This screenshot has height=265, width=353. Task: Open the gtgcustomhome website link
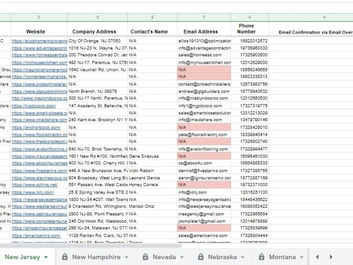40,92
